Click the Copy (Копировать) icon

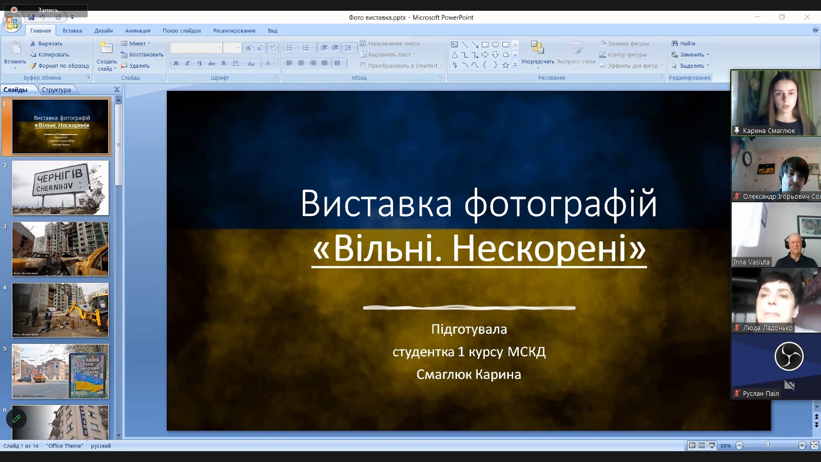point(33,54)
